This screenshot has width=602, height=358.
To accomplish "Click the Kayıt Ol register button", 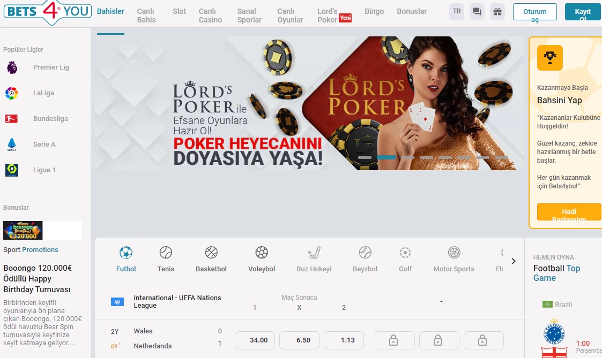I will tap(583, 12).
